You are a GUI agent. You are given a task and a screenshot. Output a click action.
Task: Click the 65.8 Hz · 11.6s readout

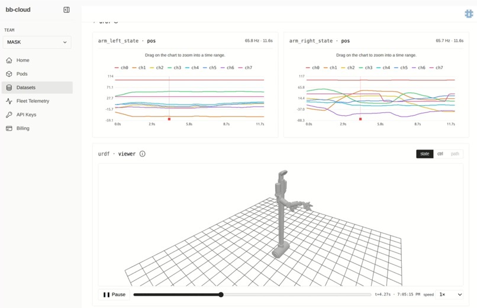coord(259,40)
